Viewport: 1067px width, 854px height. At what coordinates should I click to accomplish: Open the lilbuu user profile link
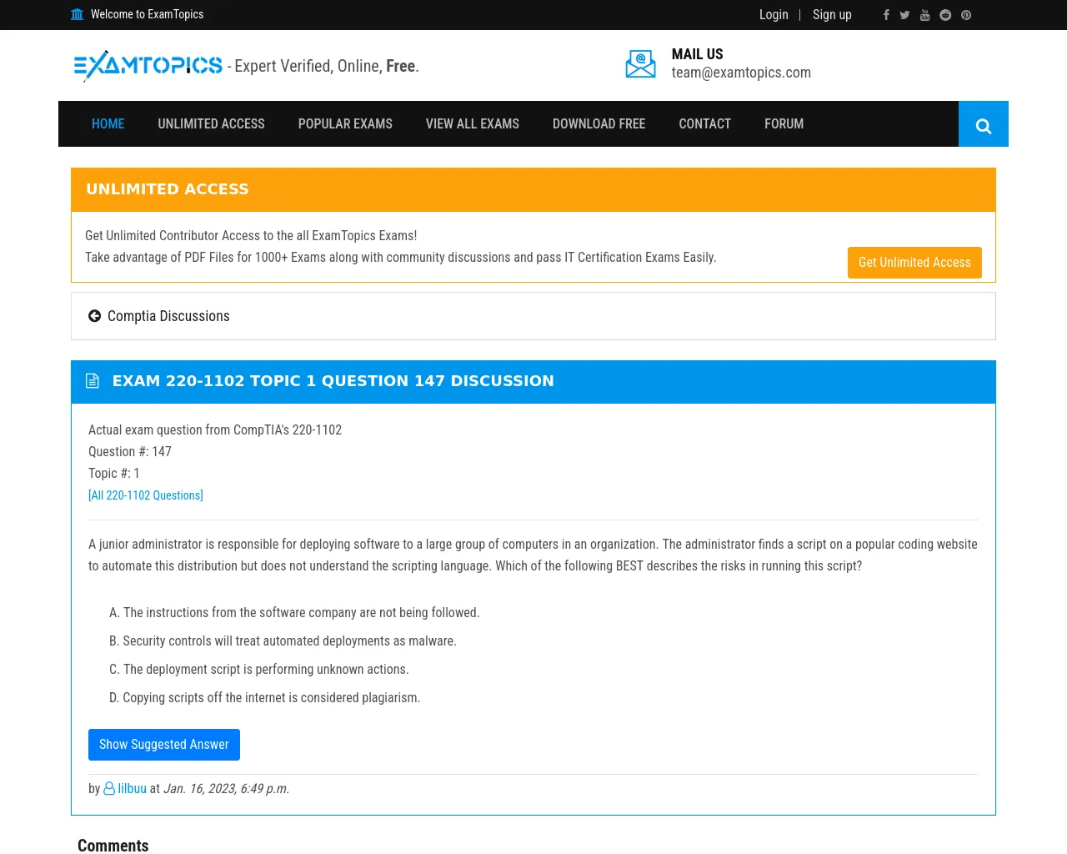click(132, 789)
